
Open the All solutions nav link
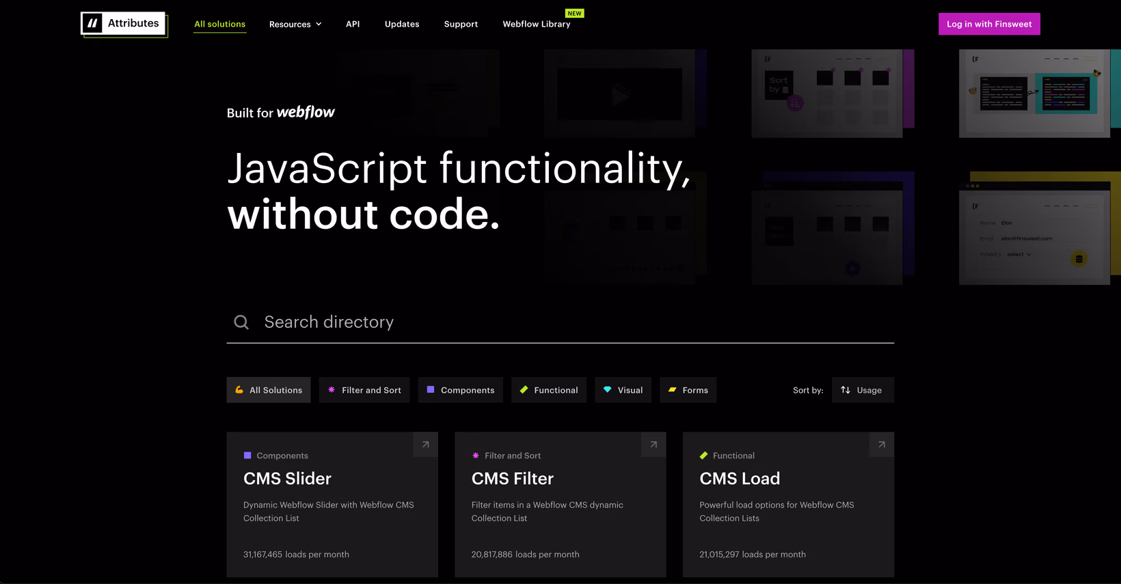point(219,24)
